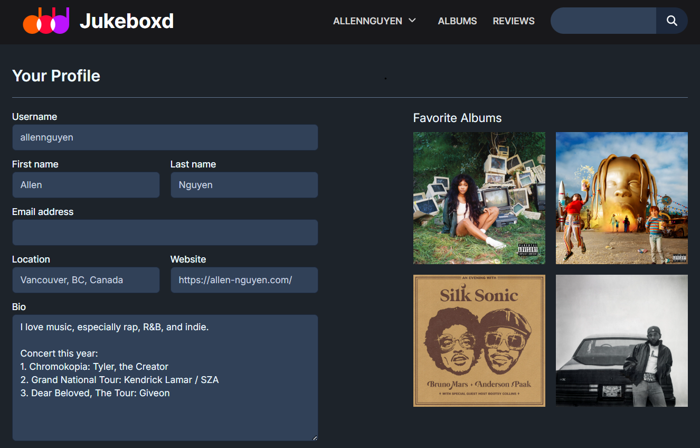Click the Email address label
The image size is (700, 448).
pyautogui.click(x=43, y=212)
